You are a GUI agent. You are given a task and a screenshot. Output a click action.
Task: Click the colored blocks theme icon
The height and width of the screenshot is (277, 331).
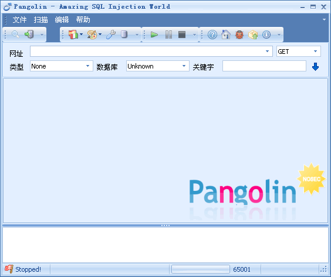(73, 35)
